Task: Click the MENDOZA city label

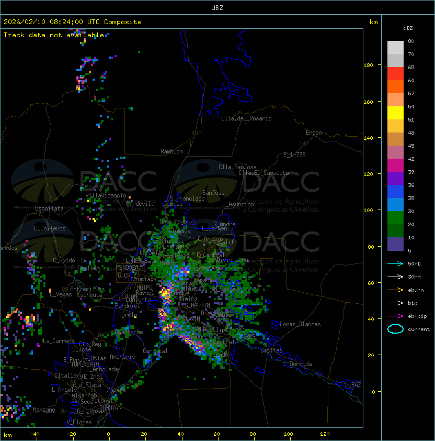Action: click(x=127, y=268)
